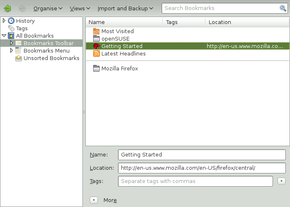Expand the Bookmarks Menu node
The width and height of the screenshot is (290, 207).
12,50
